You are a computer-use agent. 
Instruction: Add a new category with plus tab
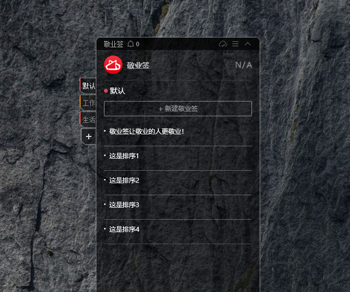point(88,136)
